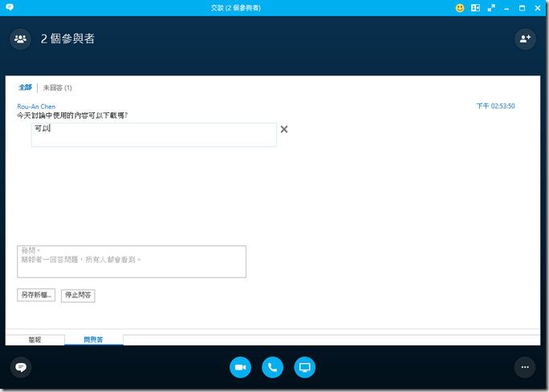Click the answer text box containing 可以
The image size is (549, 392).
pos(153,135)
